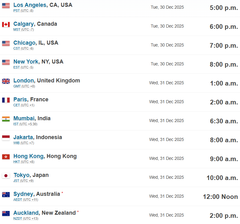Follow the London link

click(x=24, y=81)
